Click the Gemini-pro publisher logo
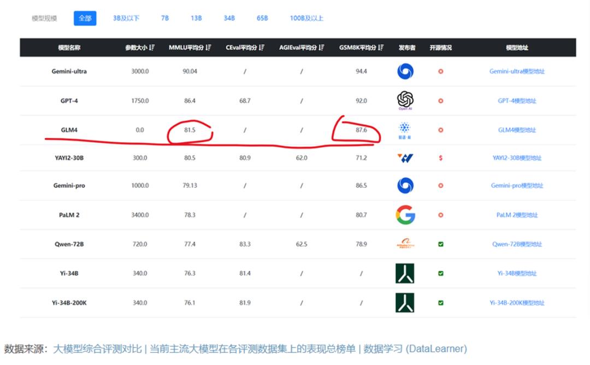This screenshot has width=590, height=365. click(x=405, y=186)
